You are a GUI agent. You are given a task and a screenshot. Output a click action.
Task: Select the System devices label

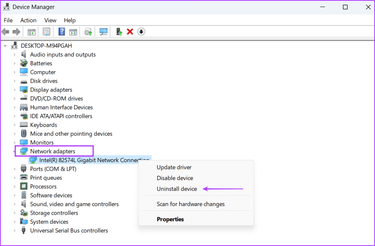tap(49, 222)
